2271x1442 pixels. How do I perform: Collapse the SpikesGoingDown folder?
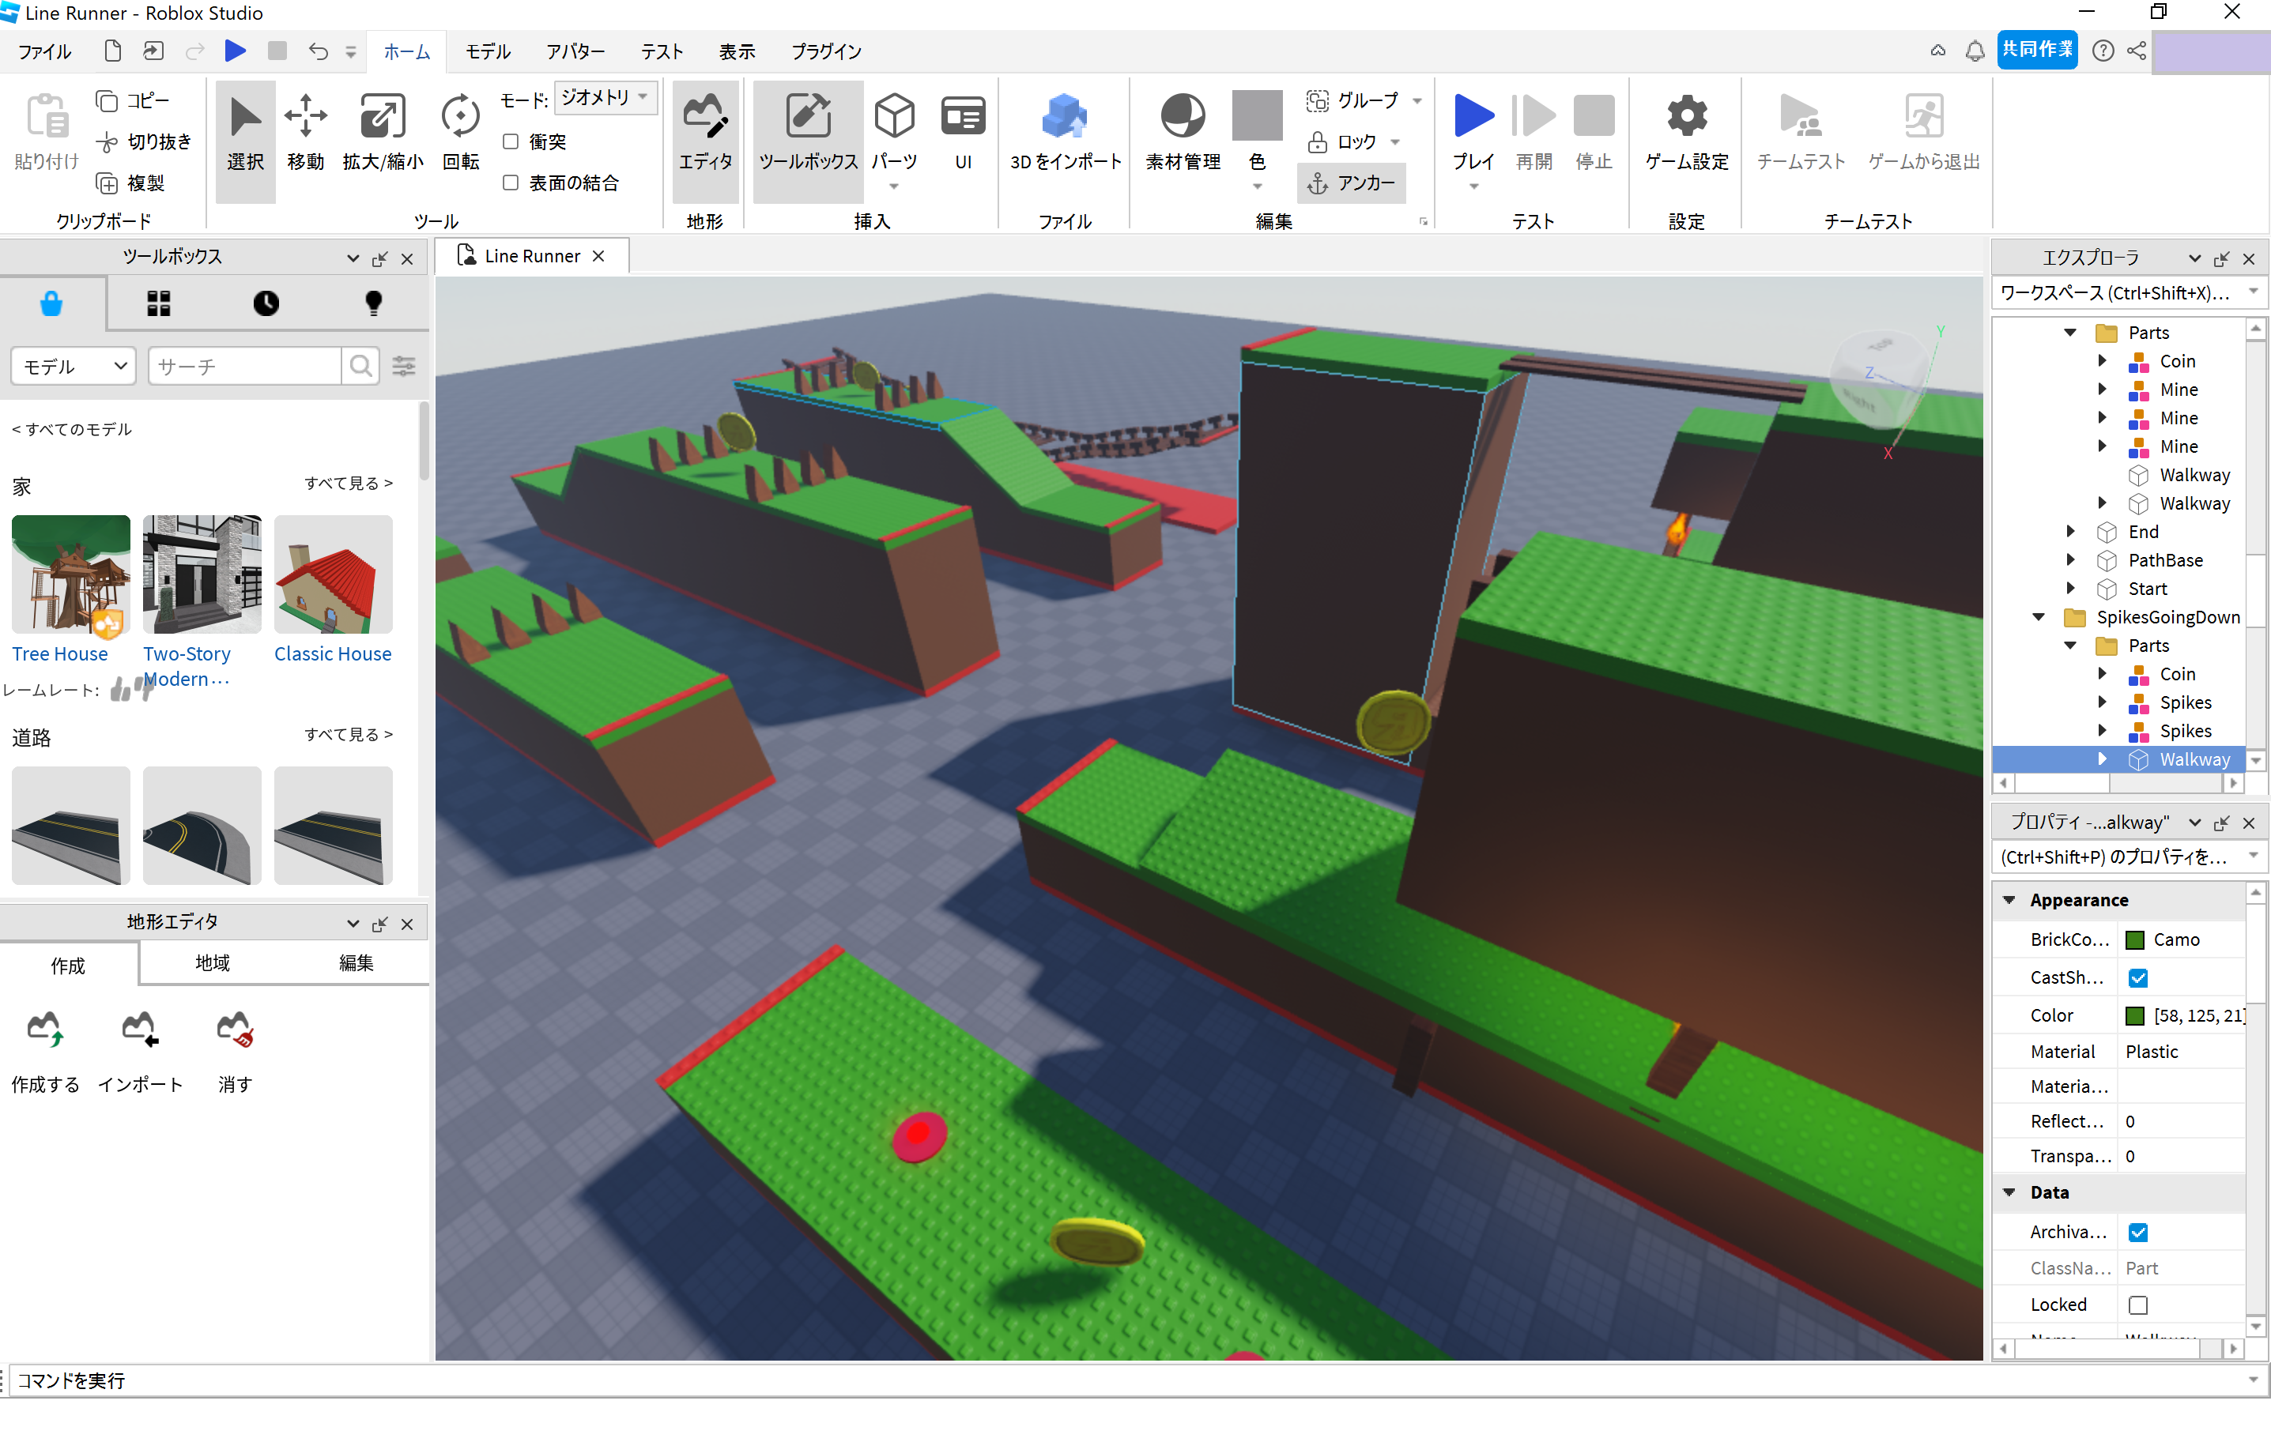click(2038, 617)
